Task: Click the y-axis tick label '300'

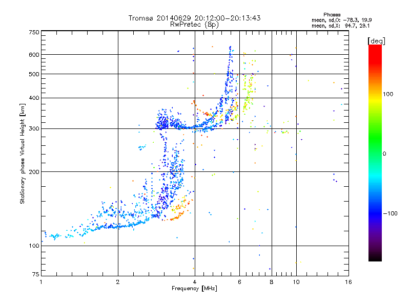Action: click(34, 129)
